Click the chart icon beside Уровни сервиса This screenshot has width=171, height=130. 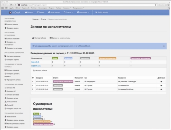pos(6,70)
